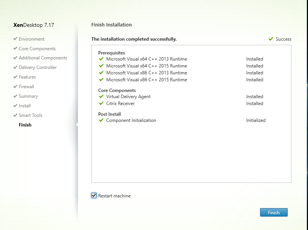Screen dimensions: 308x230
Task: Click the 'Citrix Receiver' row text
Action: [120, 103]
